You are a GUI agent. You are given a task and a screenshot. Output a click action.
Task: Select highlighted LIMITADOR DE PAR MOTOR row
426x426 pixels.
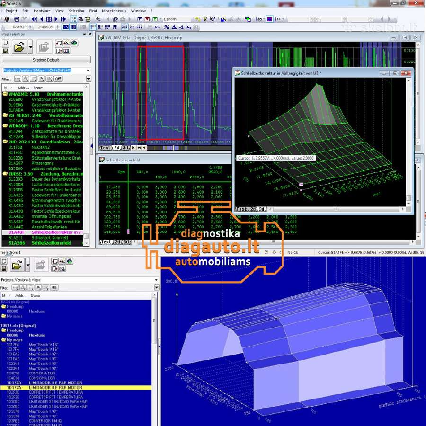(76, 387)
